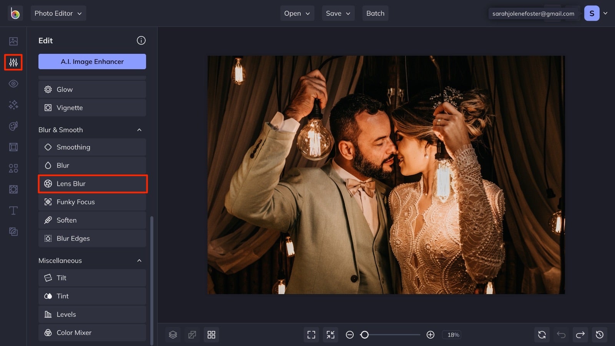Select the Lens Blur effect
The image size is (615, 346).
pos(93,184)
